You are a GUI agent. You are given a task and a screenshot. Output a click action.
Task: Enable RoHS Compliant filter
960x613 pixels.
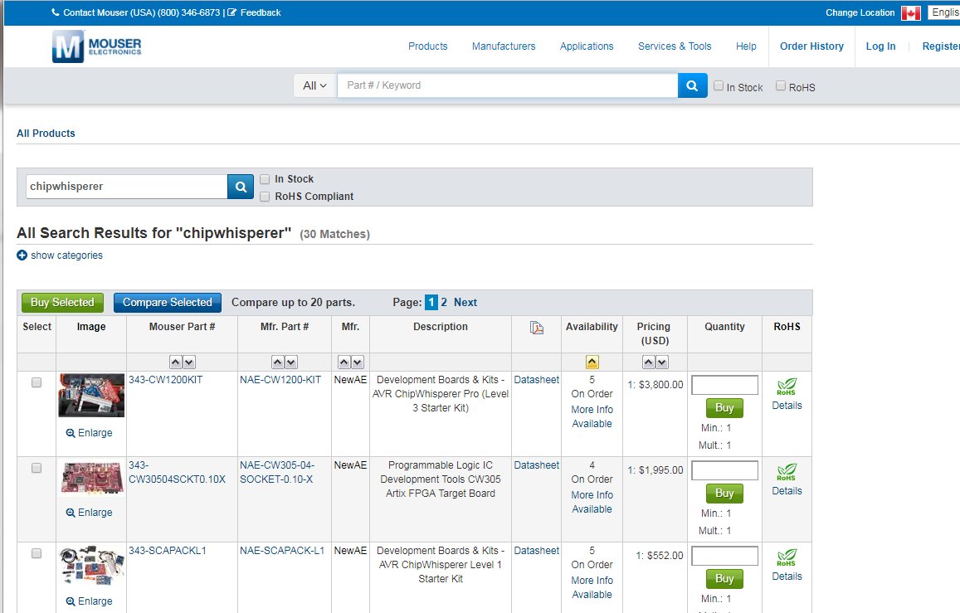point(266,197)
